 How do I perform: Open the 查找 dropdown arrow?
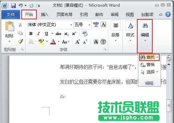pyautogui.click(x=157, y=57)
